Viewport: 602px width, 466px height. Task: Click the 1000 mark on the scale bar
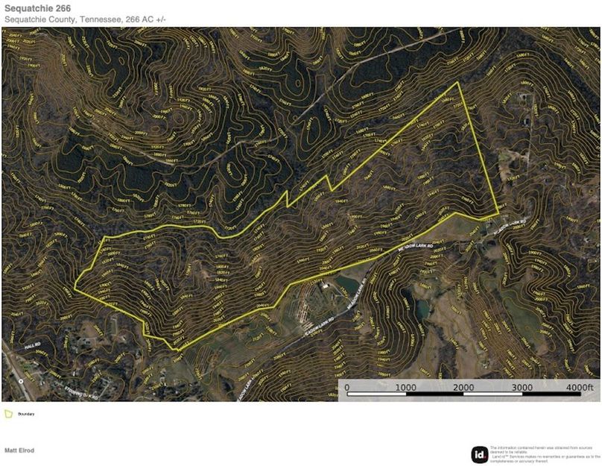[405, 388]
